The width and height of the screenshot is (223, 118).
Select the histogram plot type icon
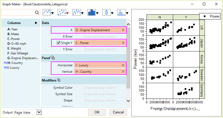(121, 12)
